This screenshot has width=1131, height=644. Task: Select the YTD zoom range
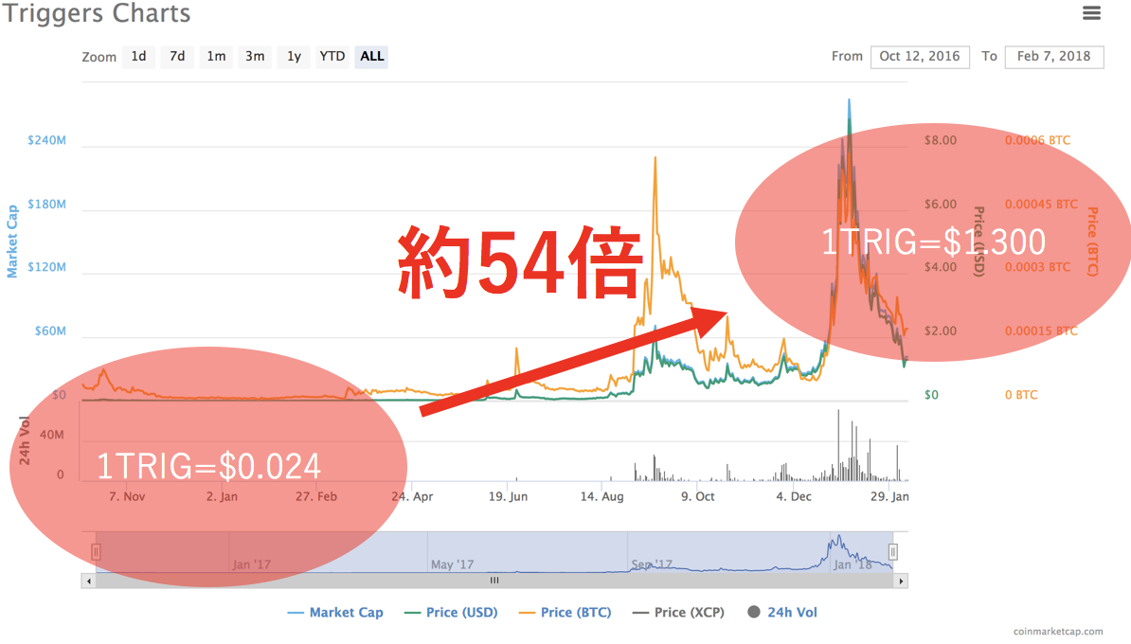[332, 56]
